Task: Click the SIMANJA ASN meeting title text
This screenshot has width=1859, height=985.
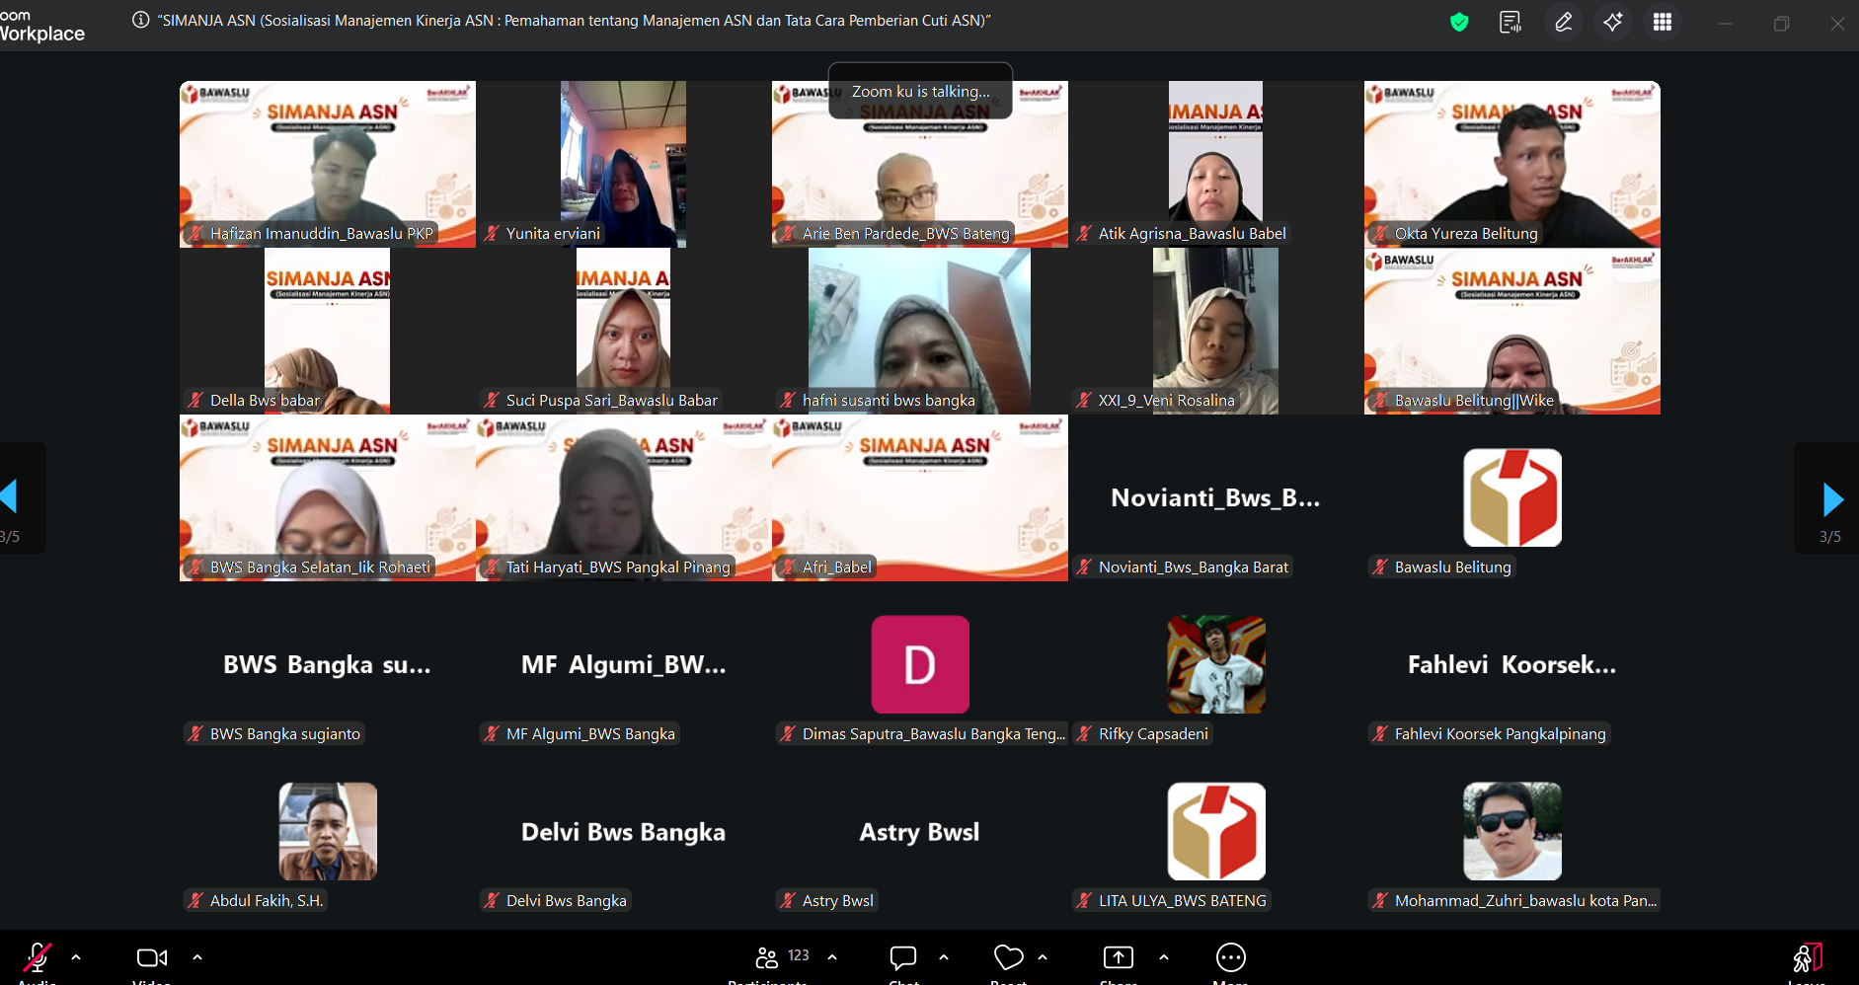Action: pyautogui.click(x=574, y=21)
